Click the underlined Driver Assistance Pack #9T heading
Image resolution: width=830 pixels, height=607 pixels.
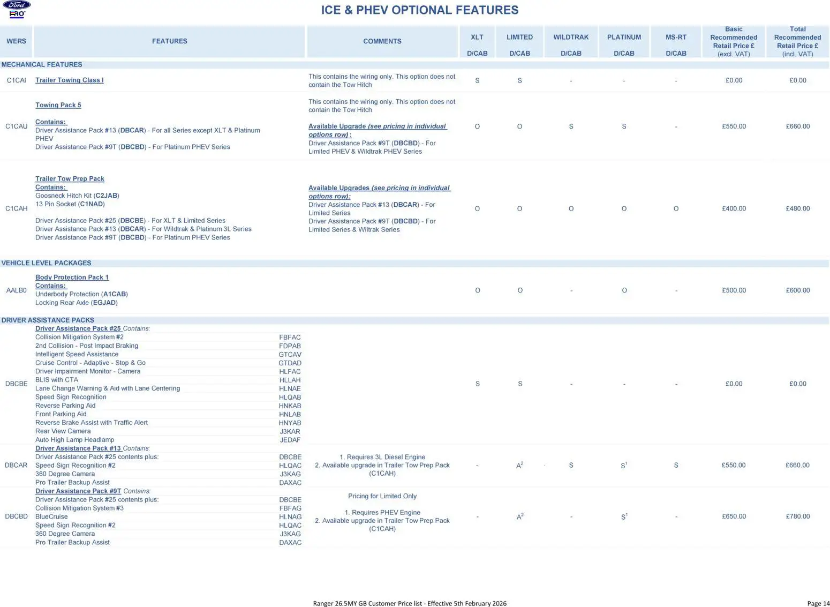click(78, 491)
